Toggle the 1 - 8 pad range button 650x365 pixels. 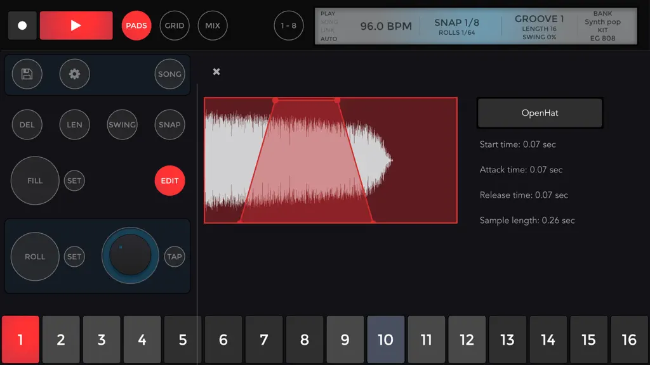point(289,25)
